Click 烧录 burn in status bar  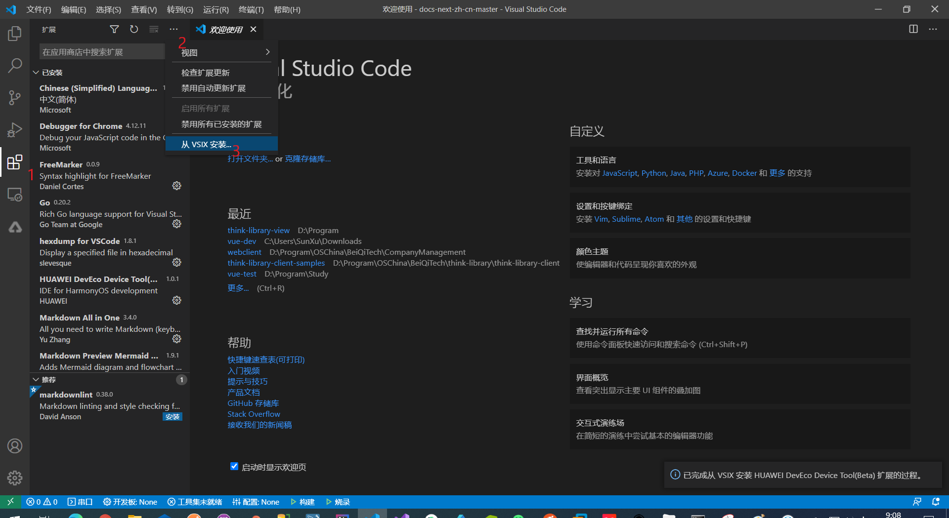click(x=338, y=502)
